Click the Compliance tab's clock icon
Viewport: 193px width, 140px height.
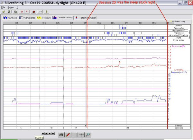(x=21, y=18)
